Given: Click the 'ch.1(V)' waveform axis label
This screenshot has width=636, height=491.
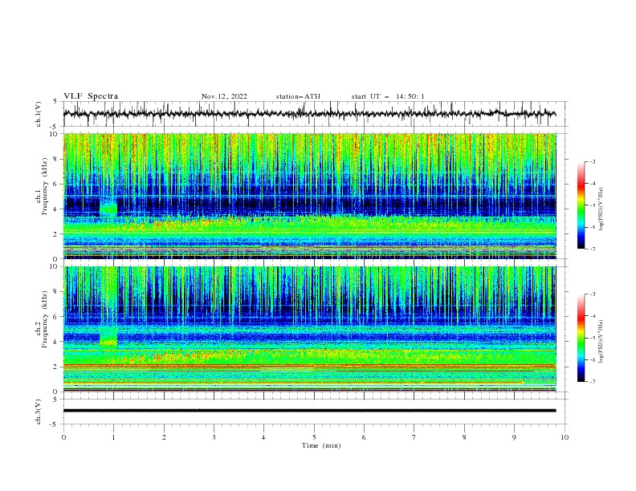Looking at the screenshot, I should click(x=39, y=114).
